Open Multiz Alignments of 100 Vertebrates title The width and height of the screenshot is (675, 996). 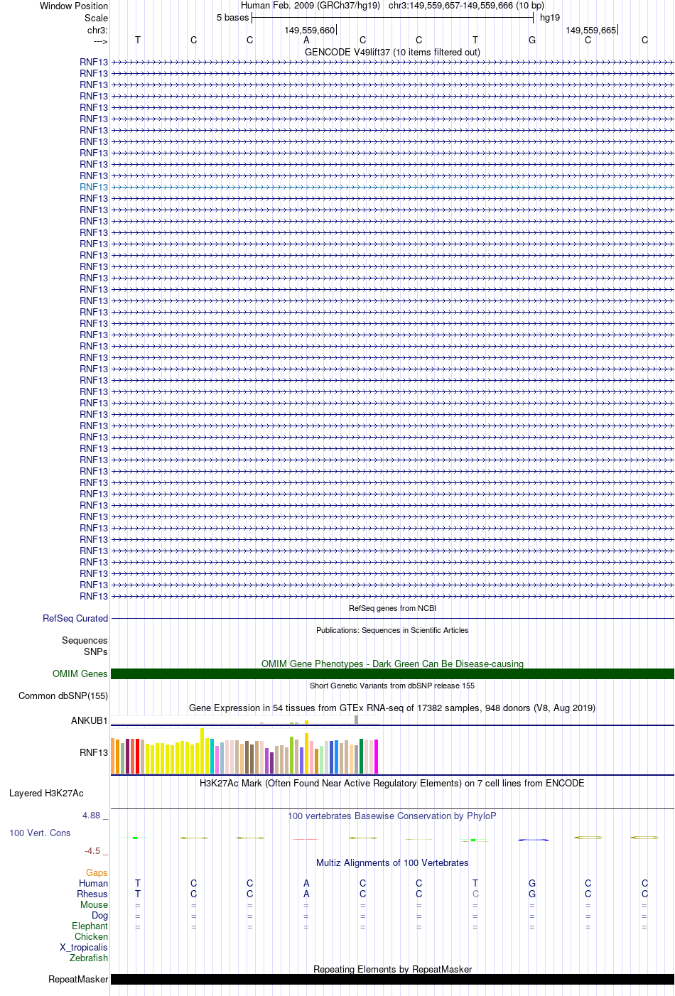point(392,862)
